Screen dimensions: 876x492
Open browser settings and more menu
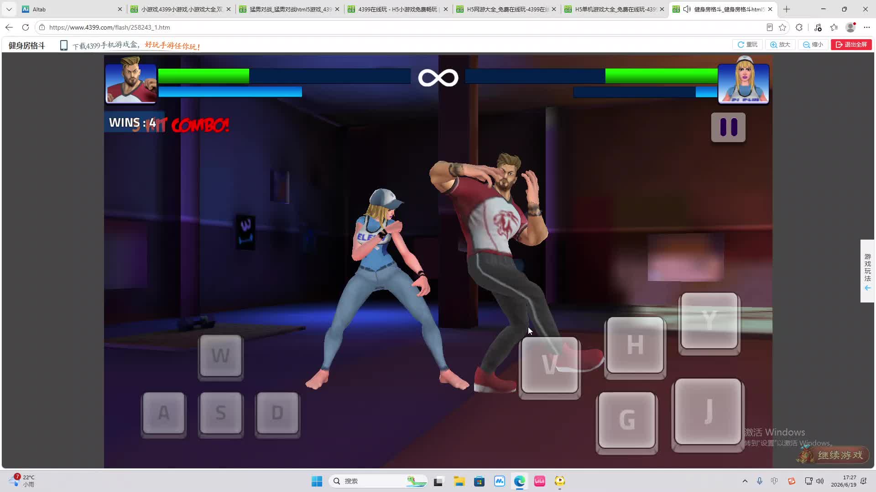pos(867,27)
